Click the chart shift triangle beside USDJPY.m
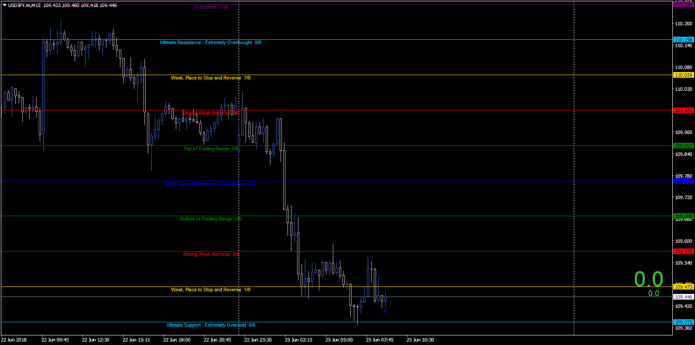695x345 pixels. coord(4,5)
